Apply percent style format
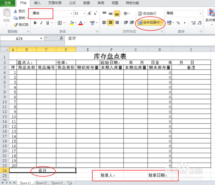Image resolution: width=215 pixels, height=185 pixels. 178,23
